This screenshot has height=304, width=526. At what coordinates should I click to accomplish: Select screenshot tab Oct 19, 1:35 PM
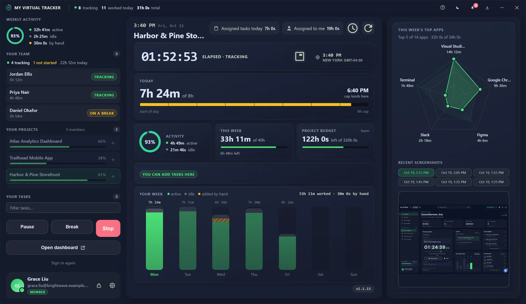453,182
